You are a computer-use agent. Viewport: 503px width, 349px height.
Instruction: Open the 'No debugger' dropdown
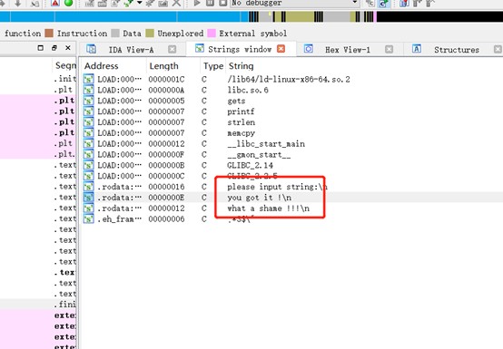pos(294,4)
